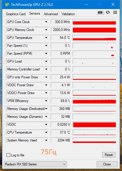Open the VDDC Power Draw dropdown arrow
The image size is (122, 171).
pos(46,85)
